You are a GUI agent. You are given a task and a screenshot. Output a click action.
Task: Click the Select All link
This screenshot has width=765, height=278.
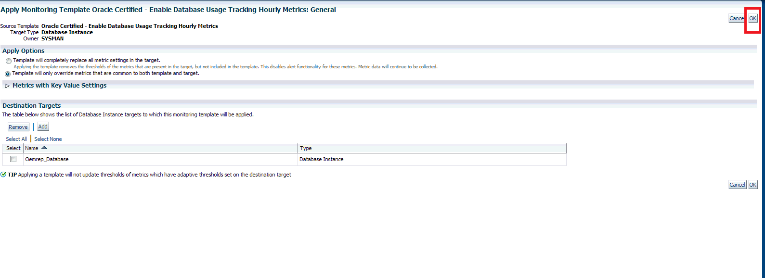pos(16,139)
